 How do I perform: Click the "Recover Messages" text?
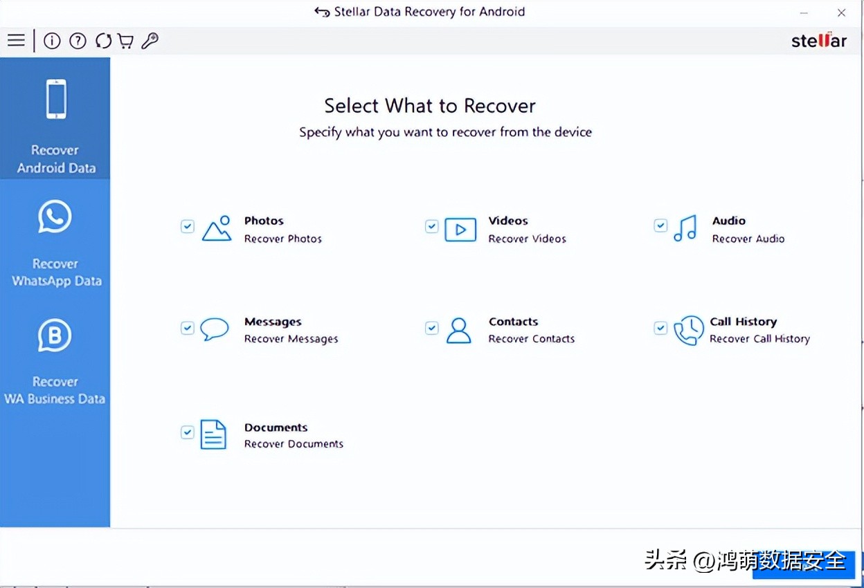(291, 339)
